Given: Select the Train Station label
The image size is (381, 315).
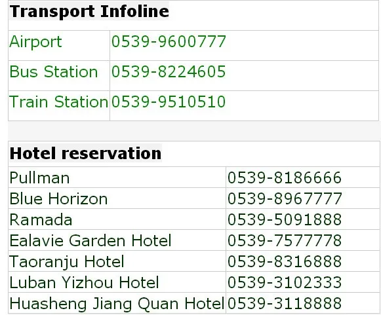Looking at the screenshot, I should coord(58,102).
